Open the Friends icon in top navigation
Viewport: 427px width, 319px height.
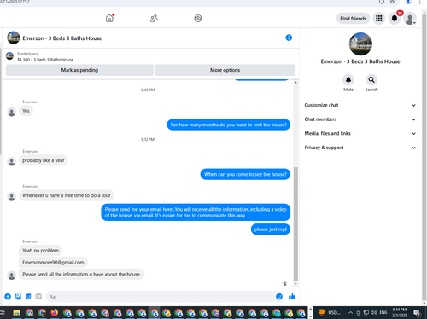[154, 19]
